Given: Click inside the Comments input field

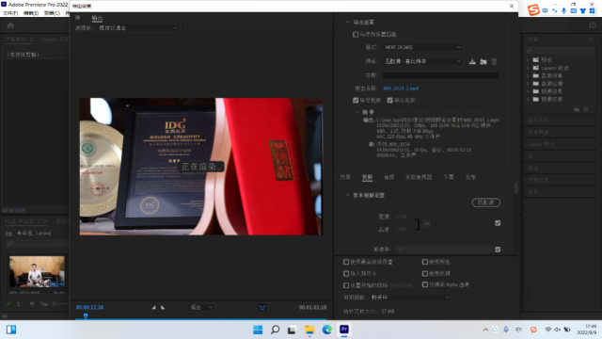Looking at the screenshot, I should [441, 75].
